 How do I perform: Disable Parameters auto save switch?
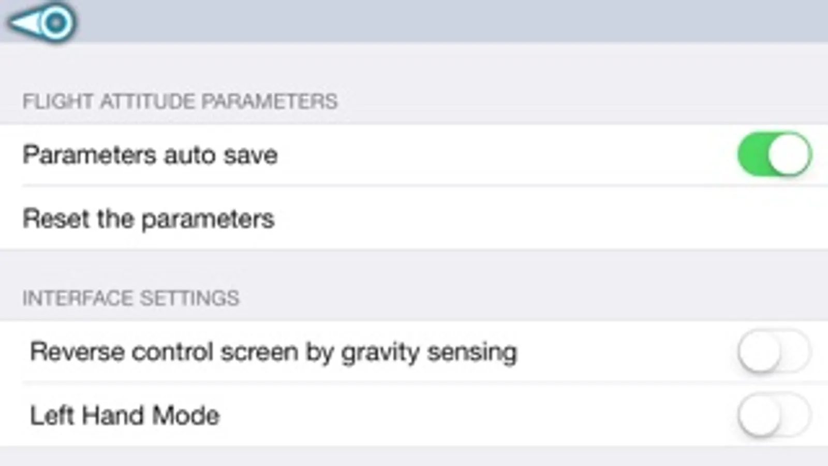(x=774, y=154)
